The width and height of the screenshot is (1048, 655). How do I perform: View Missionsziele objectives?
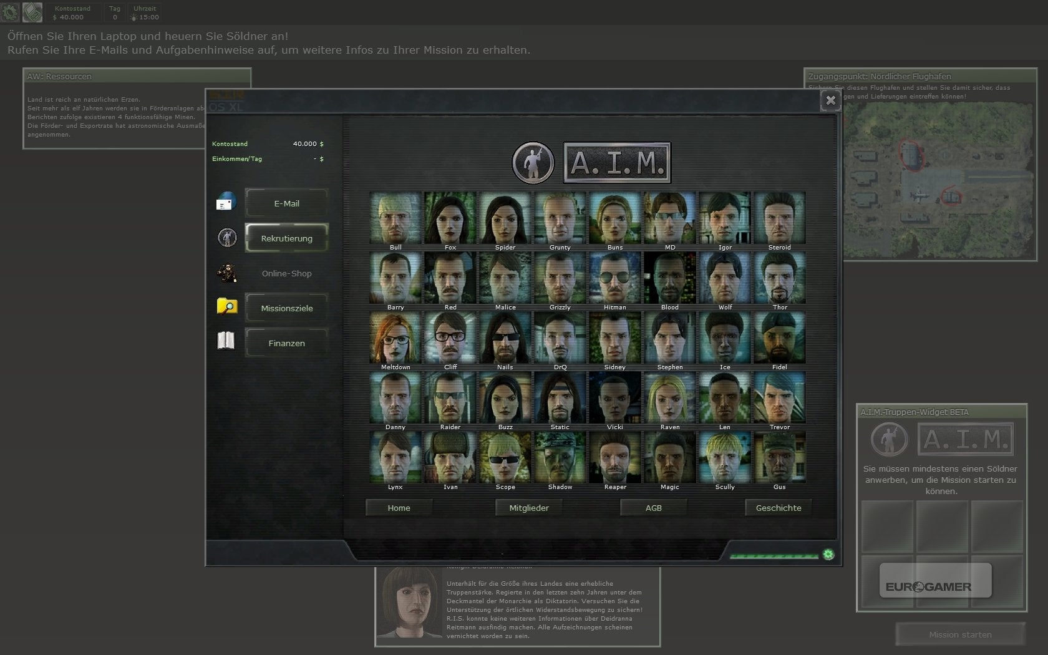286,308
